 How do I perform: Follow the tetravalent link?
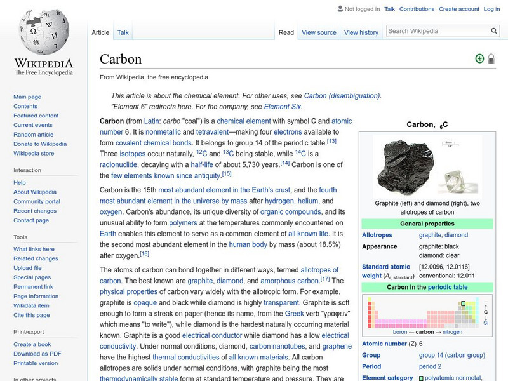click(212, 132)
